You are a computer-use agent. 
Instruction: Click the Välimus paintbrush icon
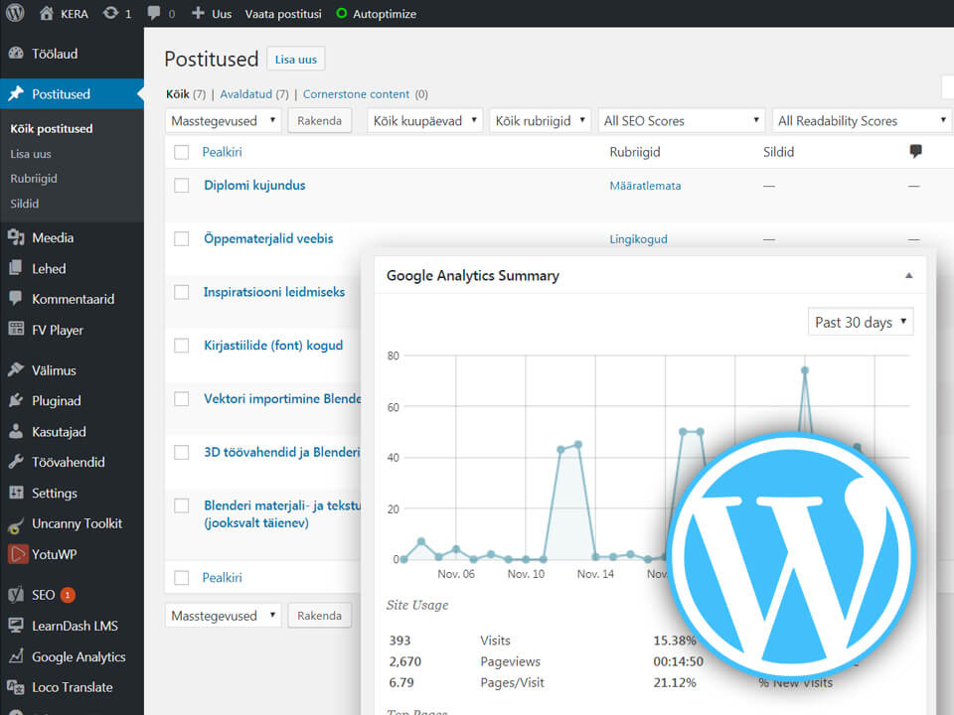16,369
